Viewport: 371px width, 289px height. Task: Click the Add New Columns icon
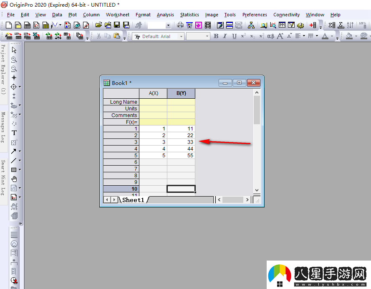313,26
